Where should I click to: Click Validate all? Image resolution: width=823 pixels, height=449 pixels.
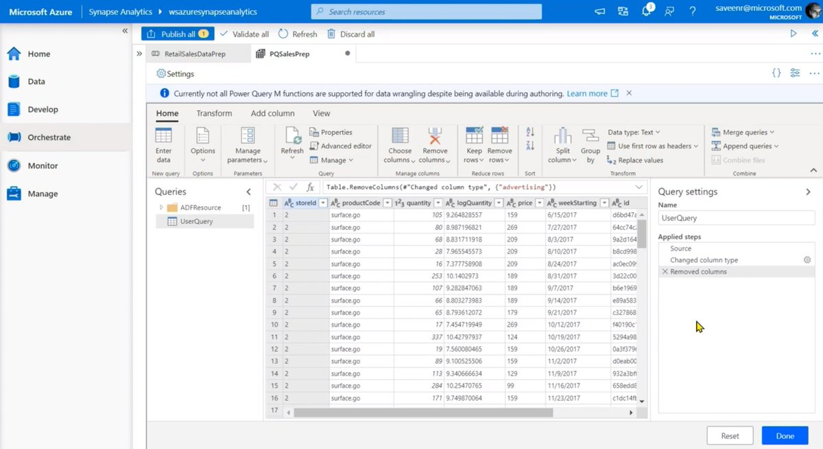click(244, 34)
